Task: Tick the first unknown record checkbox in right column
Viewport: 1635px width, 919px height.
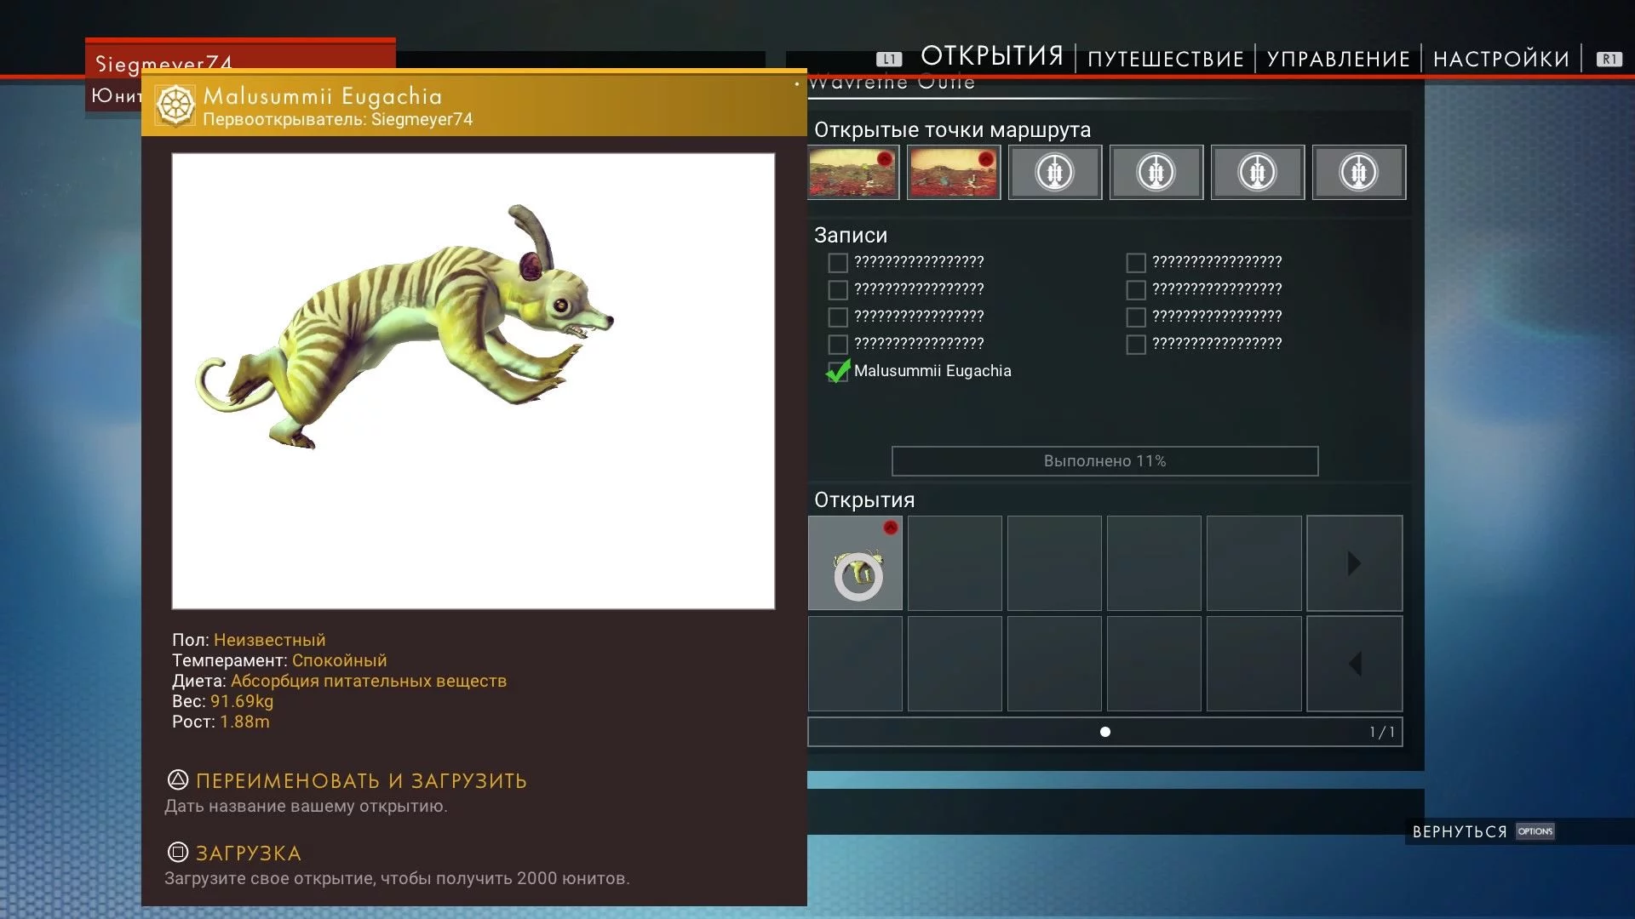Action: coord(1136,263)
